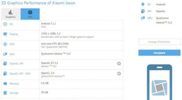Switch to the Graphics tab
Viewport: 182px width, 100px height.
pyautogui.click(x=11, y=14)
